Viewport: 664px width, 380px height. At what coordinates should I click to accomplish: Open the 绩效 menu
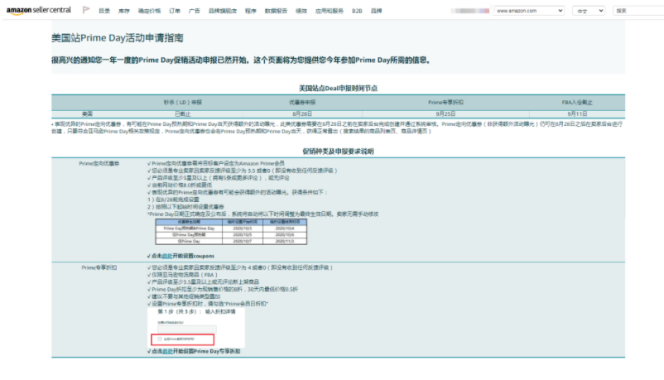(x=301, y=11)
